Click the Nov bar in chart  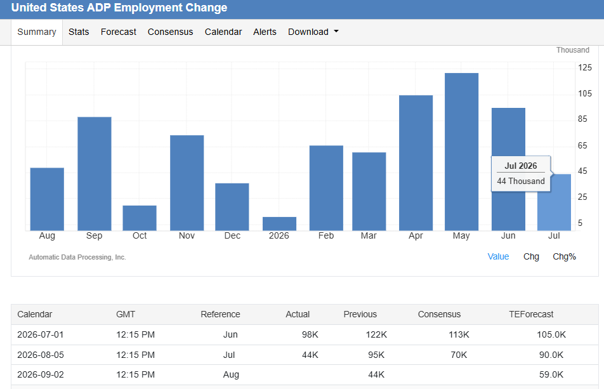[187, 183]
